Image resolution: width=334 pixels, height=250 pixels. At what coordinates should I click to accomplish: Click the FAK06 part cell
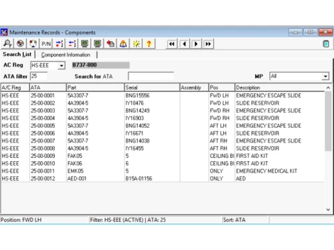tap(96, 163)
